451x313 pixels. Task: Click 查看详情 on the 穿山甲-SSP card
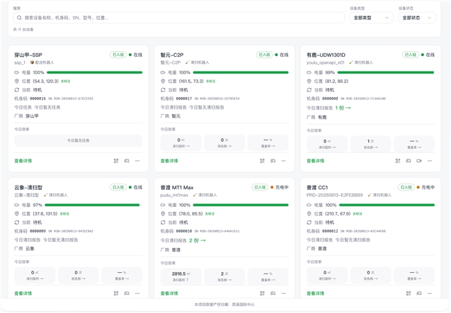coord(23,161)
